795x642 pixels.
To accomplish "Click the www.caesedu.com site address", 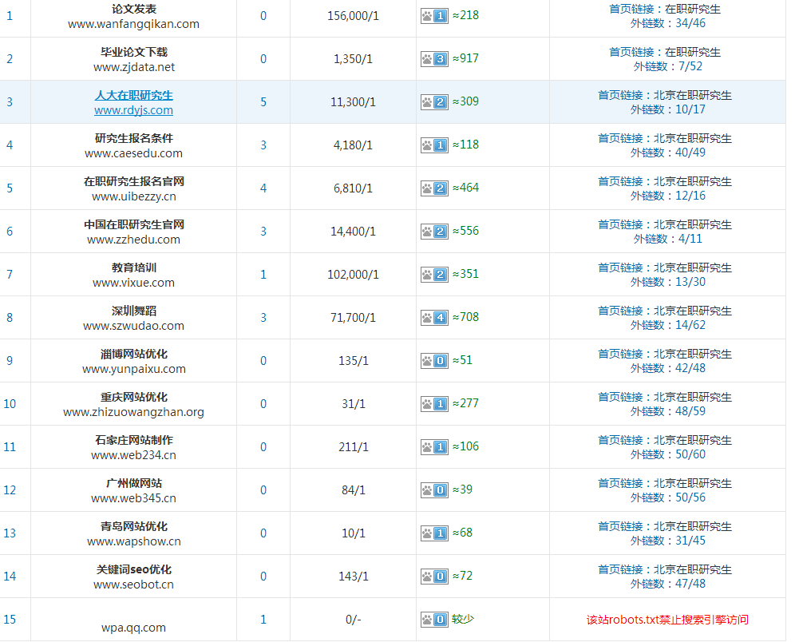I will point(133,153).
